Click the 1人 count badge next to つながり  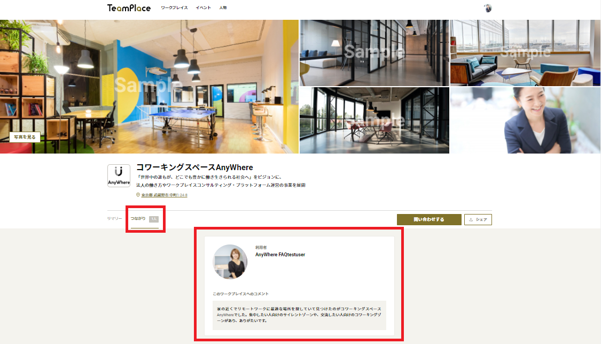[153, 219]
